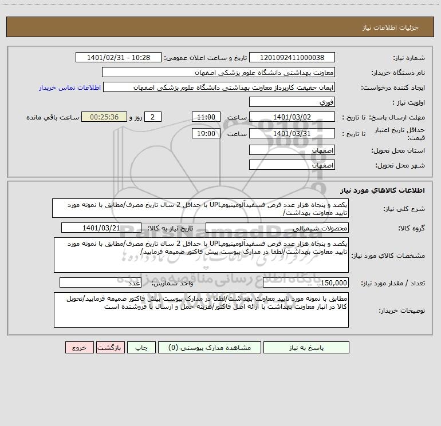Image resolution: width=441 pixels, height=426 pixels.
Task: Click delivery province field اصفهان
Action: [292, 150]
